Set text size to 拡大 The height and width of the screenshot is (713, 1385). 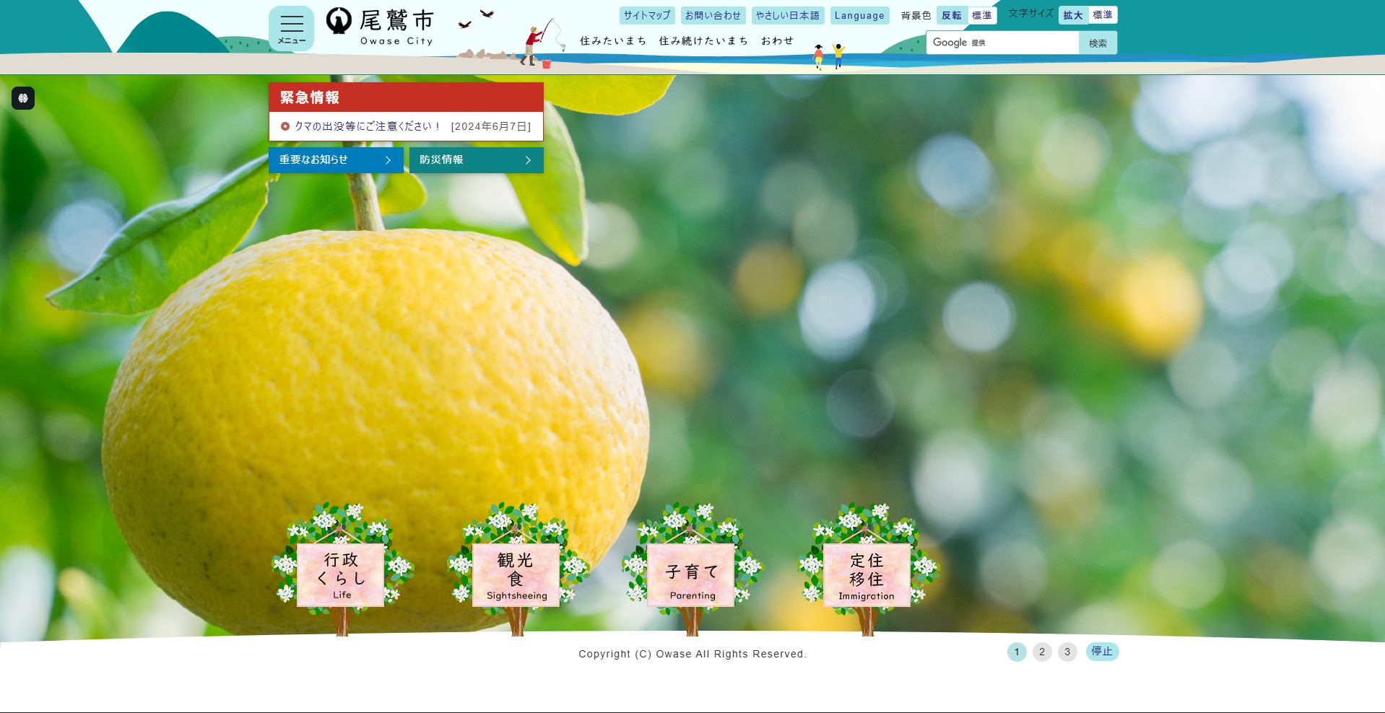[x=1073, y=15]
